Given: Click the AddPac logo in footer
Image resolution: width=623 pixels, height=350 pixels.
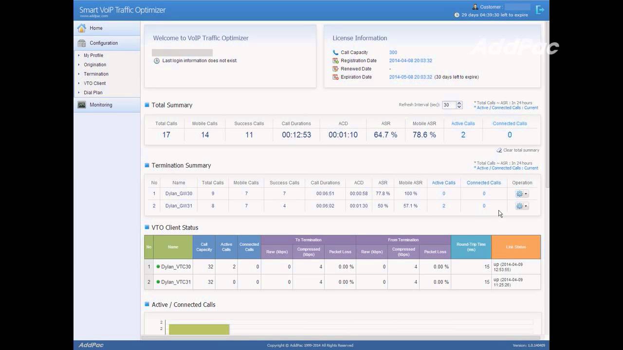Looking at the screenshot, I should [x=91, y=345].
